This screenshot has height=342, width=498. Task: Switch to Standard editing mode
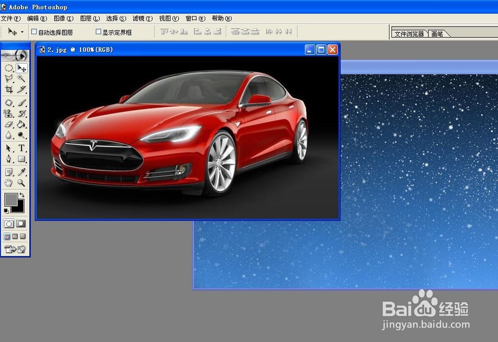click(9, 224)
